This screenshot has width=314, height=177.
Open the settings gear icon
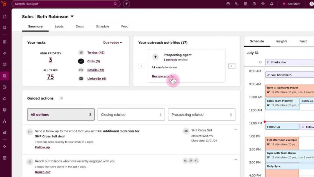(263, 4)
